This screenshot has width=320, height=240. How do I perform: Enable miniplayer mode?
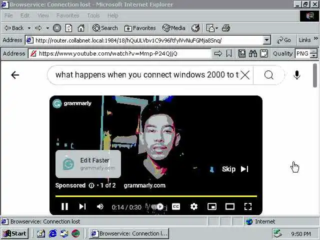point(212,206)
